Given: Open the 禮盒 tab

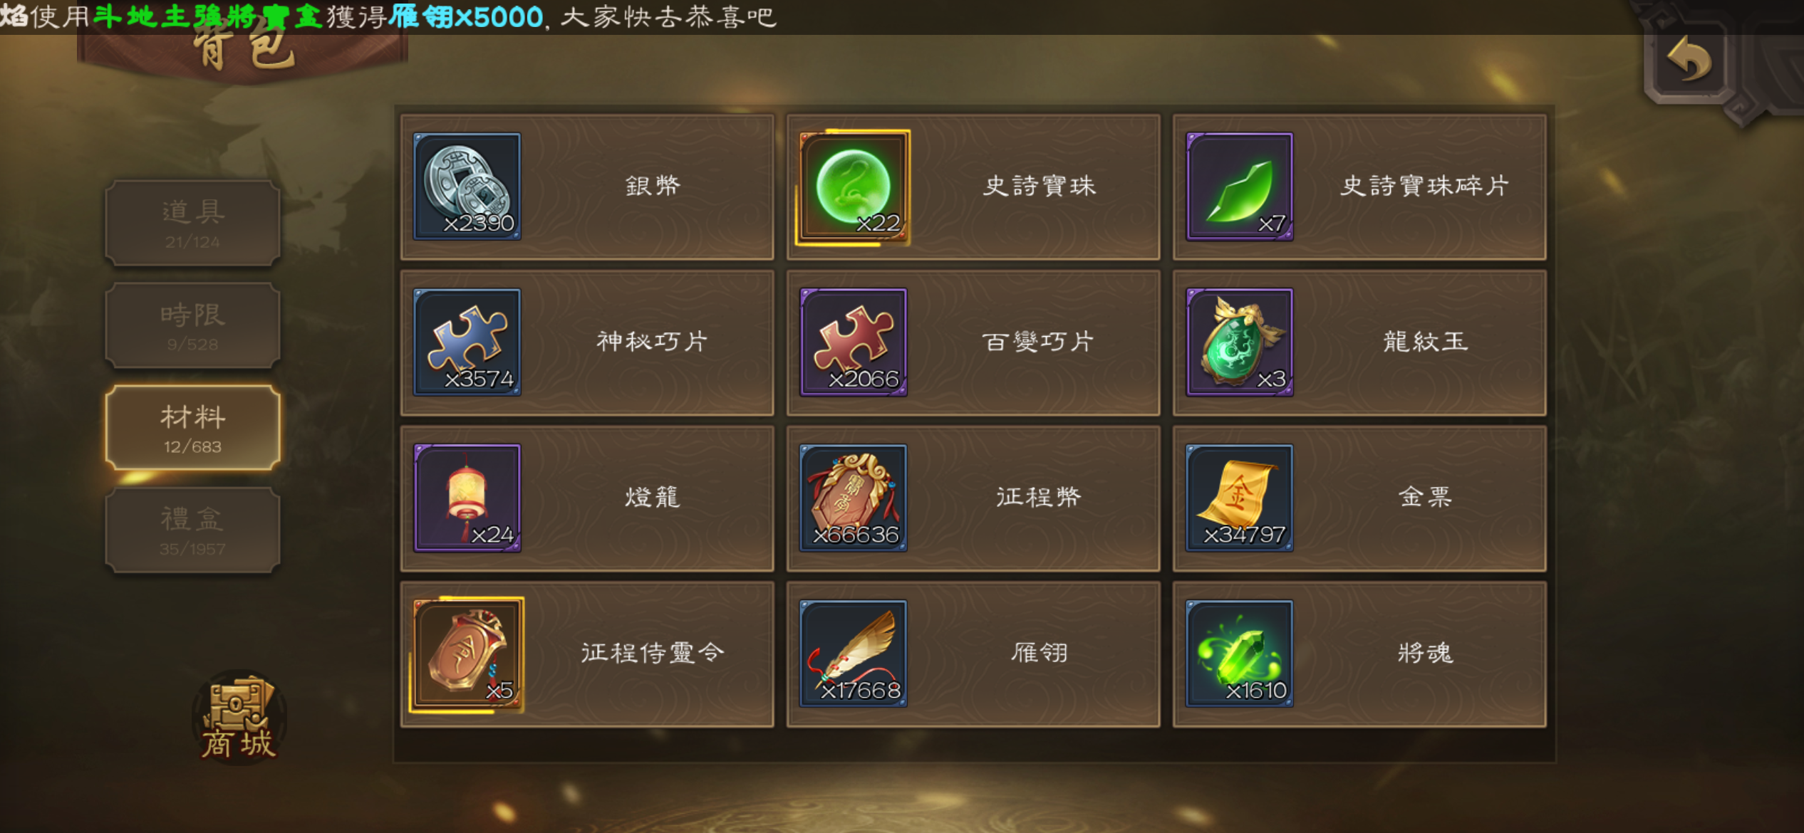Looking at the screenshot, I should [192, 530].
